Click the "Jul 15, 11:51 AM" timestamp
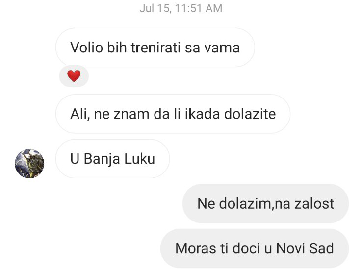This screenshot has width=362, height=270. (x=181, y=8)
